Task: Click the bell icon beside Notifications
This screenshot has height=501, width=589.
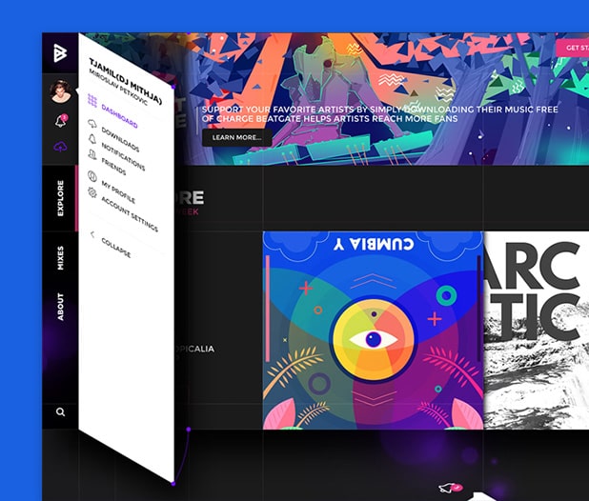Action: point(92,139)
